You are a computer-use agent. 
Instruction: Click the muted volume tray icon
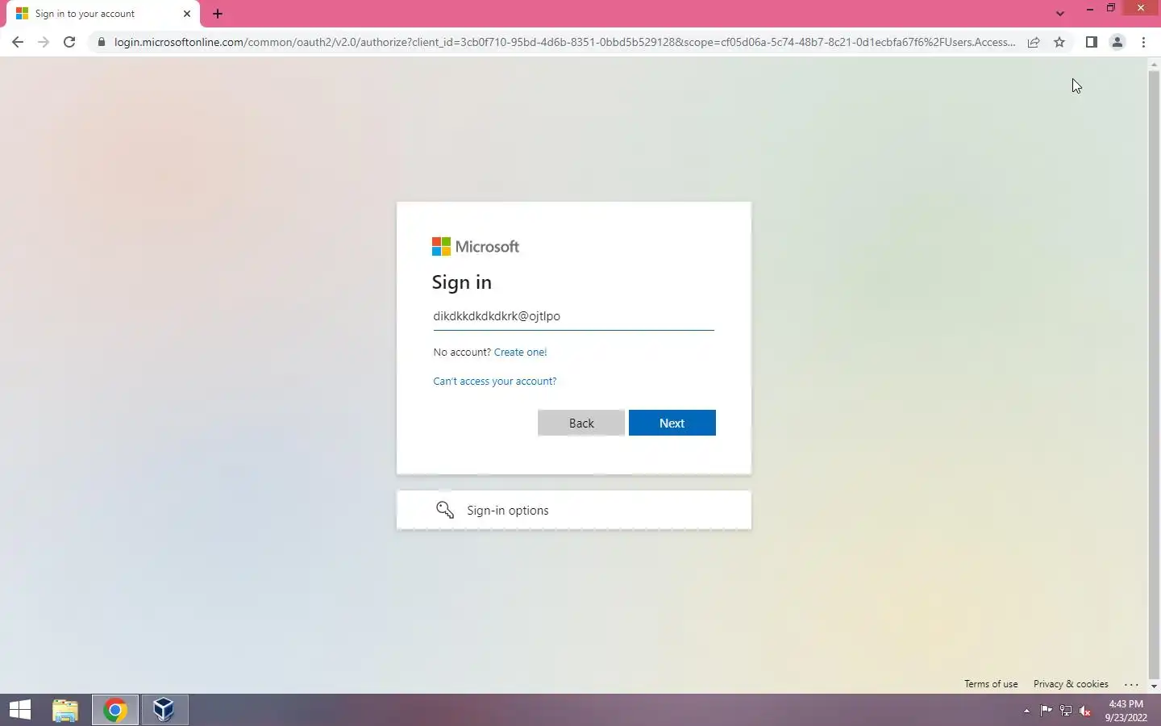(1085, 711)
